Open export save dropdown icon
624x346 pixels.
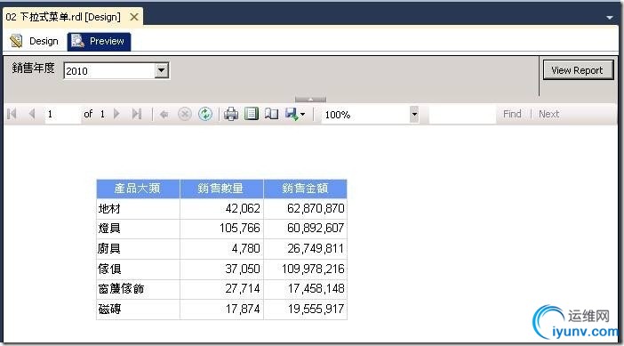(x=295, y=114)
